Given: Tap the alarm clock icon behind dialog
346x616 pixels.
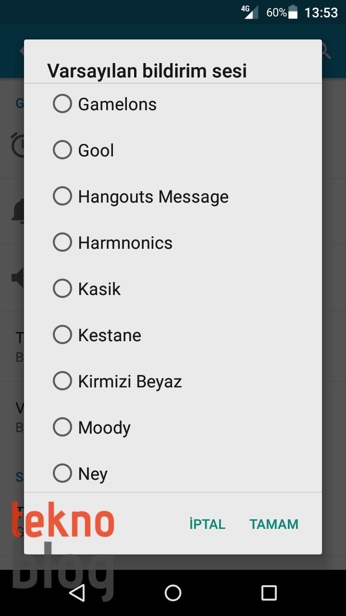Looking at the screenshot, I should [18, 144].
